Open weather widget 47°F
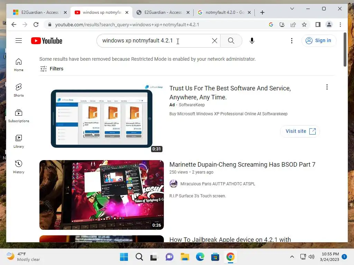The height and width of the screenshot is (265, 354). (x=23, y=257)
